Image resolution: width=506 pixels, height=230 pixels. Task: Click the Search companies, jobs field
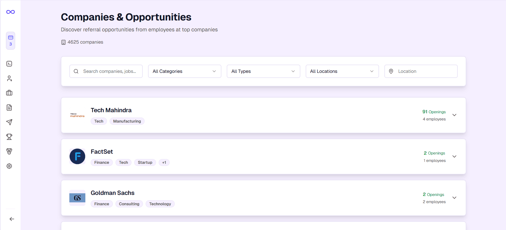109,71
